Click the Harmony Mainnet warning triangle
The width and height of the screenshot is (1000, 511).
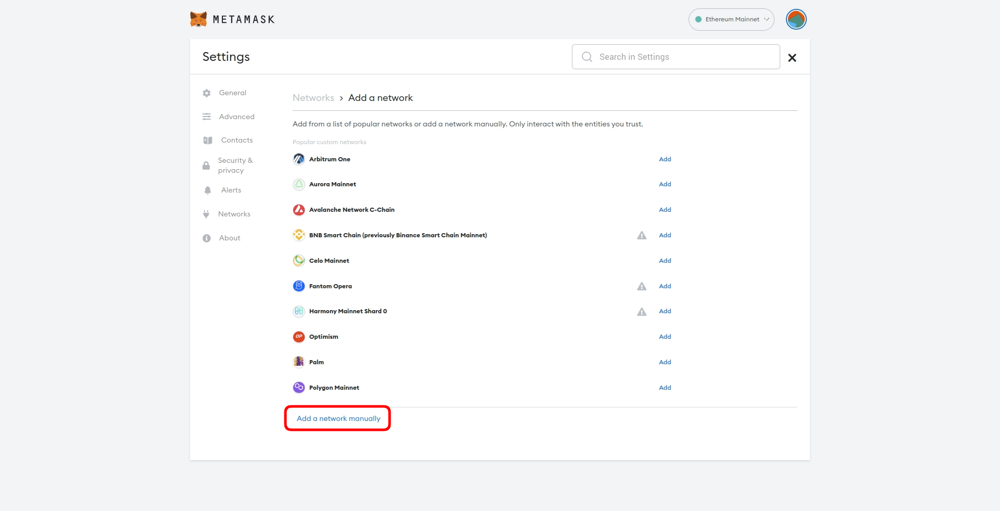(x=642, y=312)
